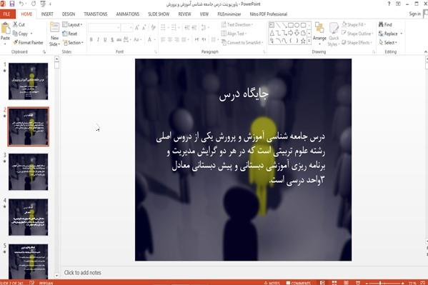Switch to the INSERT tab
428x285 pixels.
coord(47,14)
